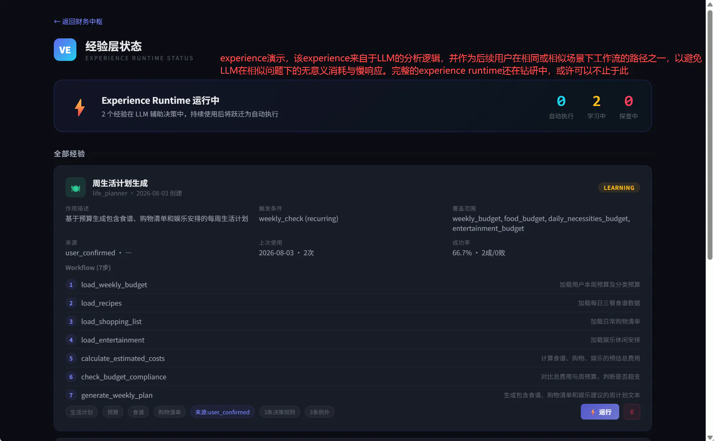The image size is (714, 441).
Task: Click the 全部经验 section heading
Action: 69,154
